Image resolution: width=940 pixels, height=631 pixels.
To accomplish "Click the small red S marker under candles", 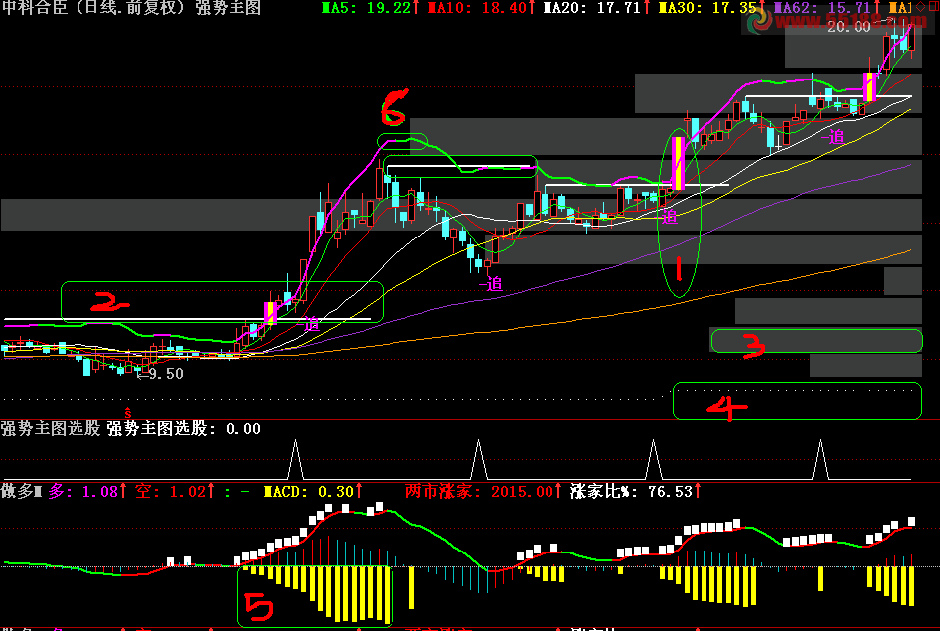I will click(x=128, y=412).
